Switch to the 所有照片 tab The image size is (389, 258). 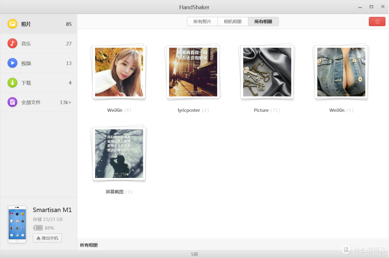pyautogui.click(x=202, y=22)
